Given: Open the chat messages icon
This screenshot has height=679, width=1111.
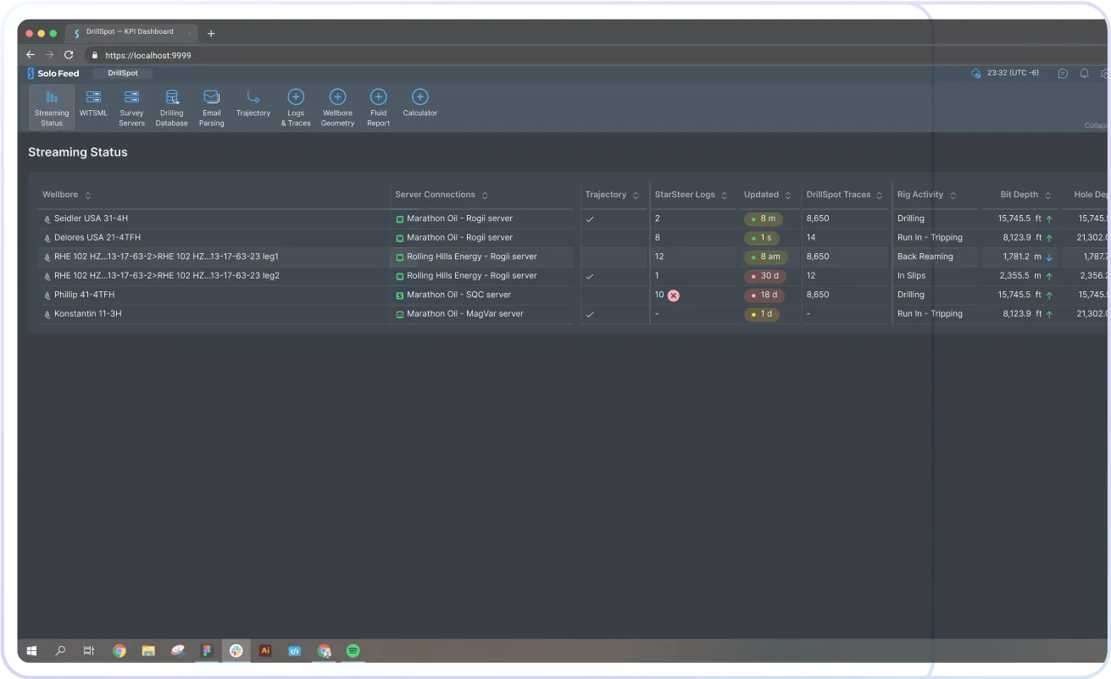Looking at the screenshot, I should click(1063, 74).
